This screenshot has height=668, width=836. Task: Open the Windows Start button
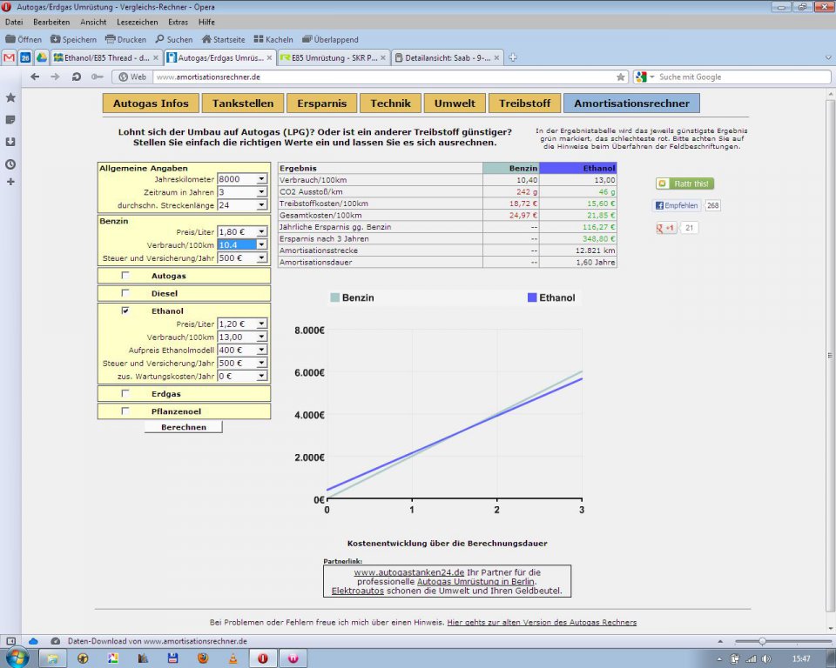click(16, 658)
